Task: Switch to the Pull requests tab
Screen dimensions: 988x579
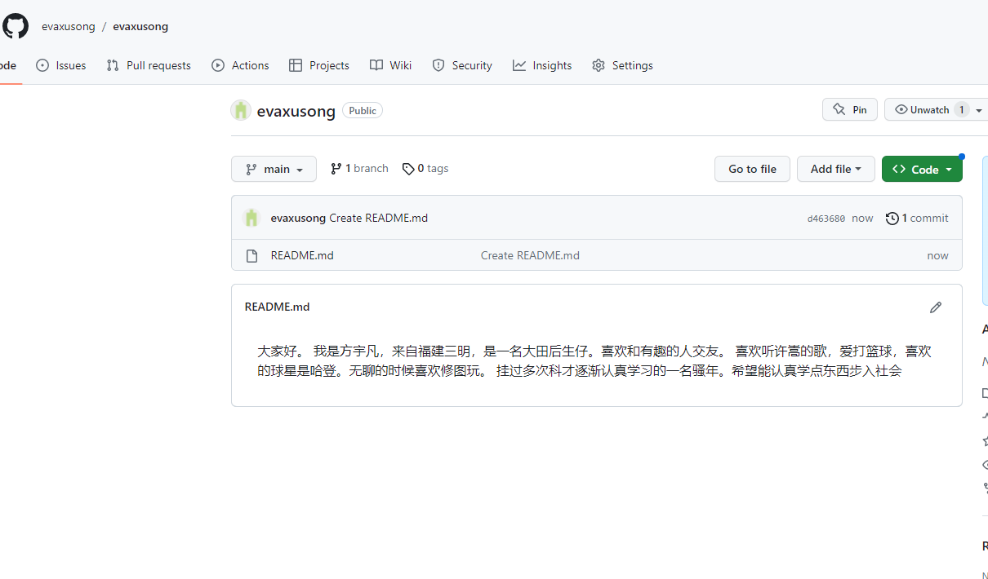Action: point(149,65)
